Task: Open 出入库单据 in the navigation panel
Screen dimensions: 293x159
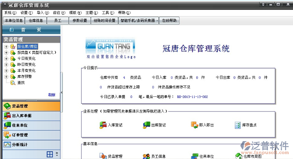Action: click(31, 115)
